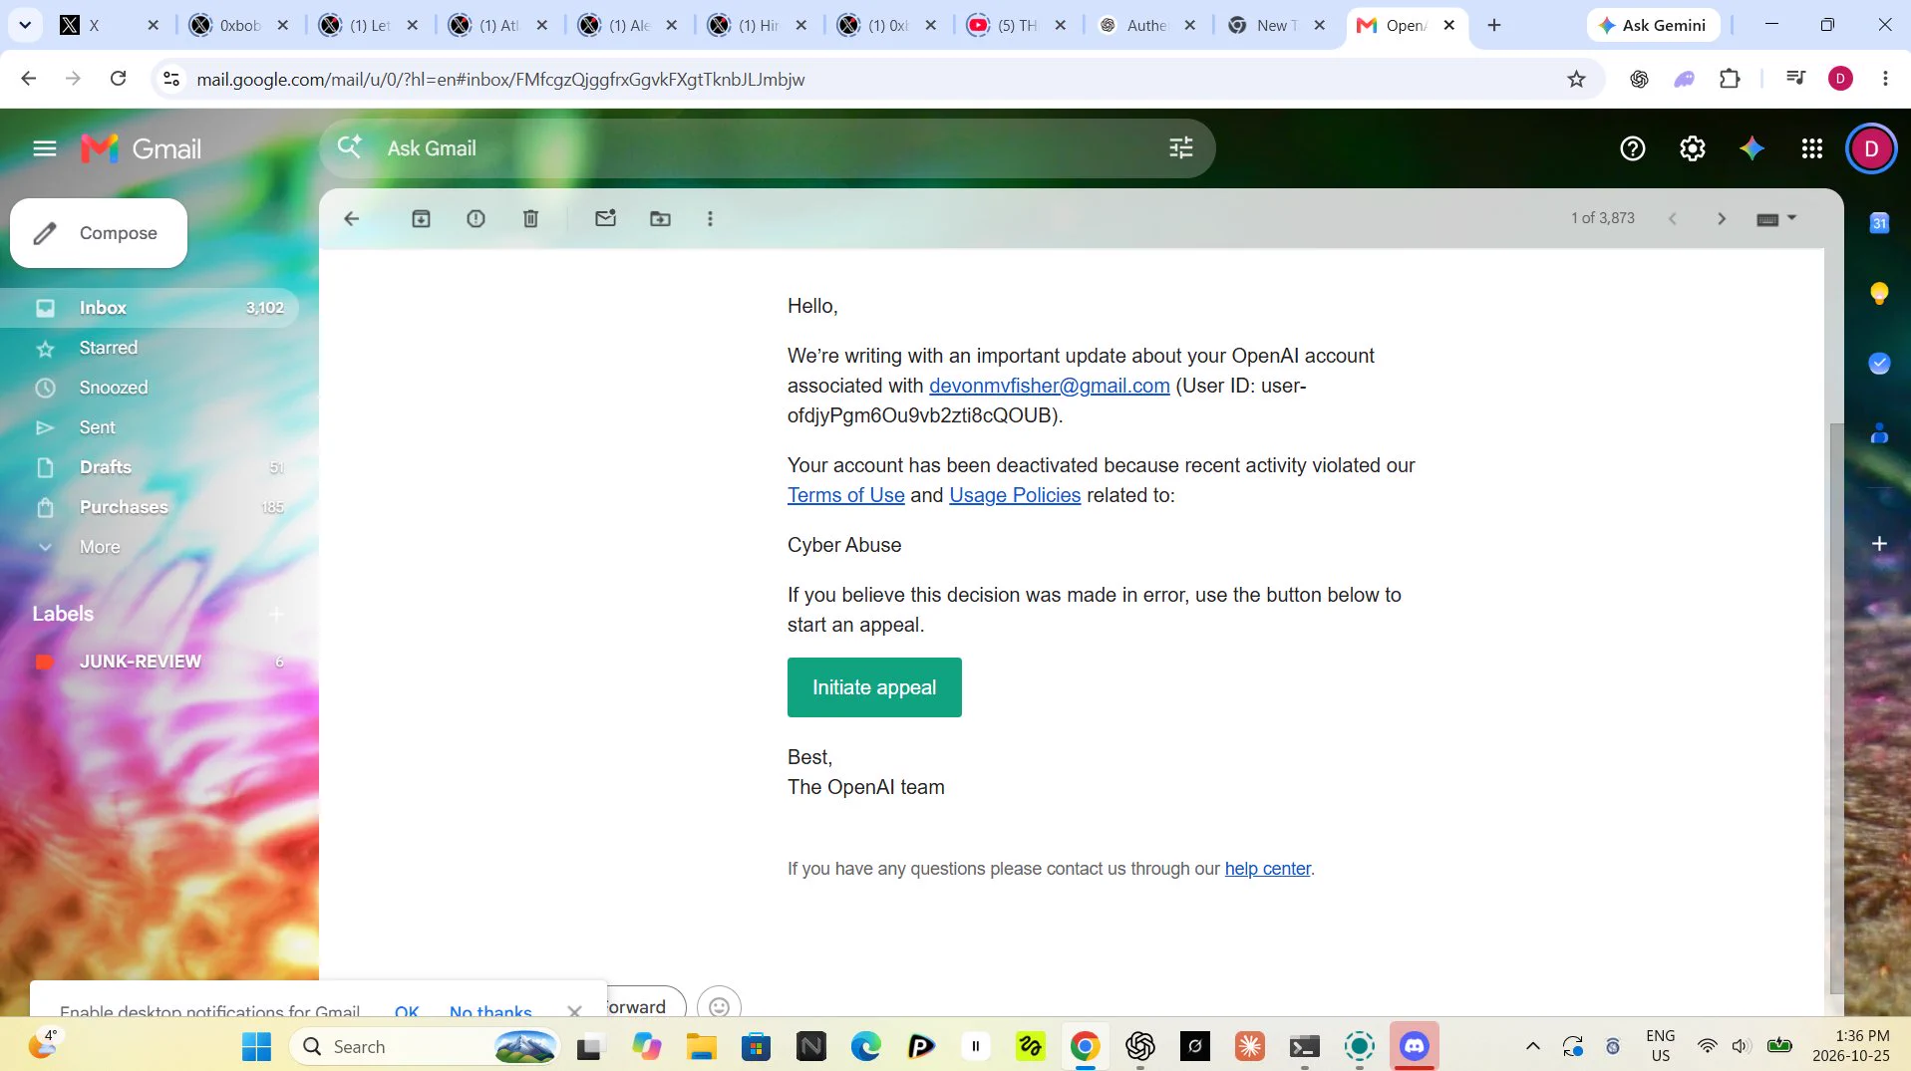Open input tools keyboard dropdown

1775,218
